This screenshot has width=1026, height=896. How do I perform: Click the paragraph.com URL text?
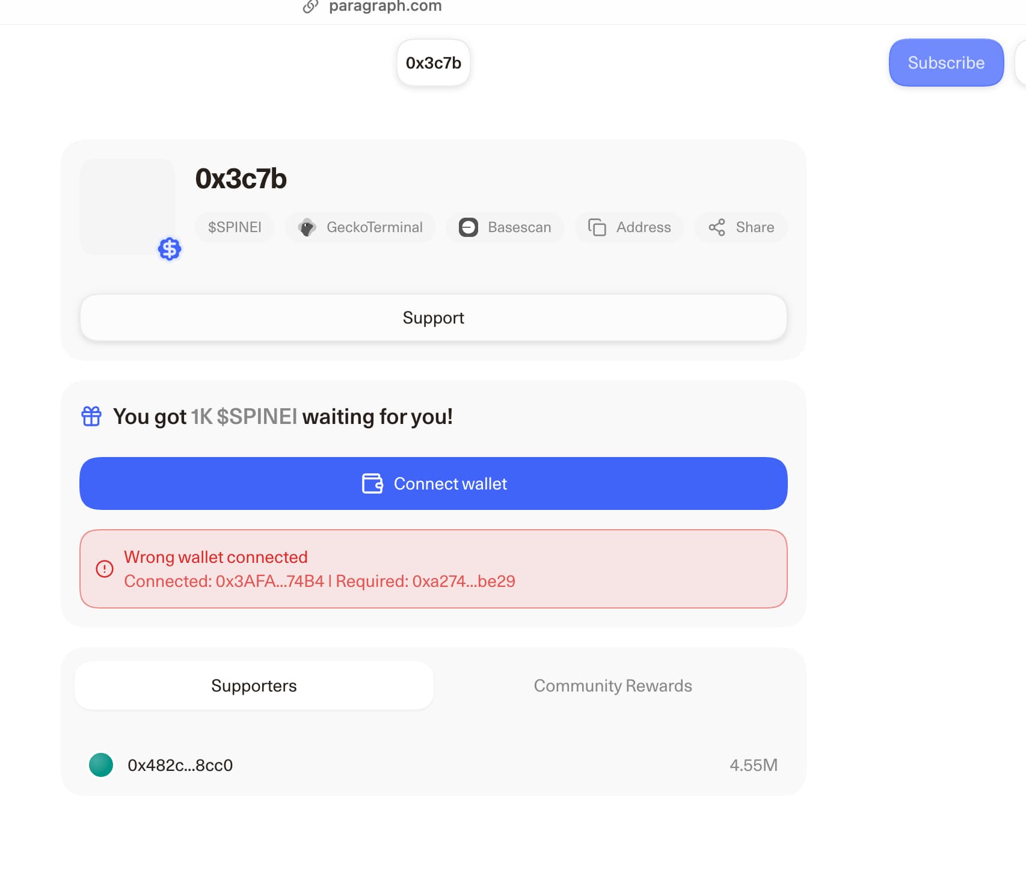coord(385,7)
